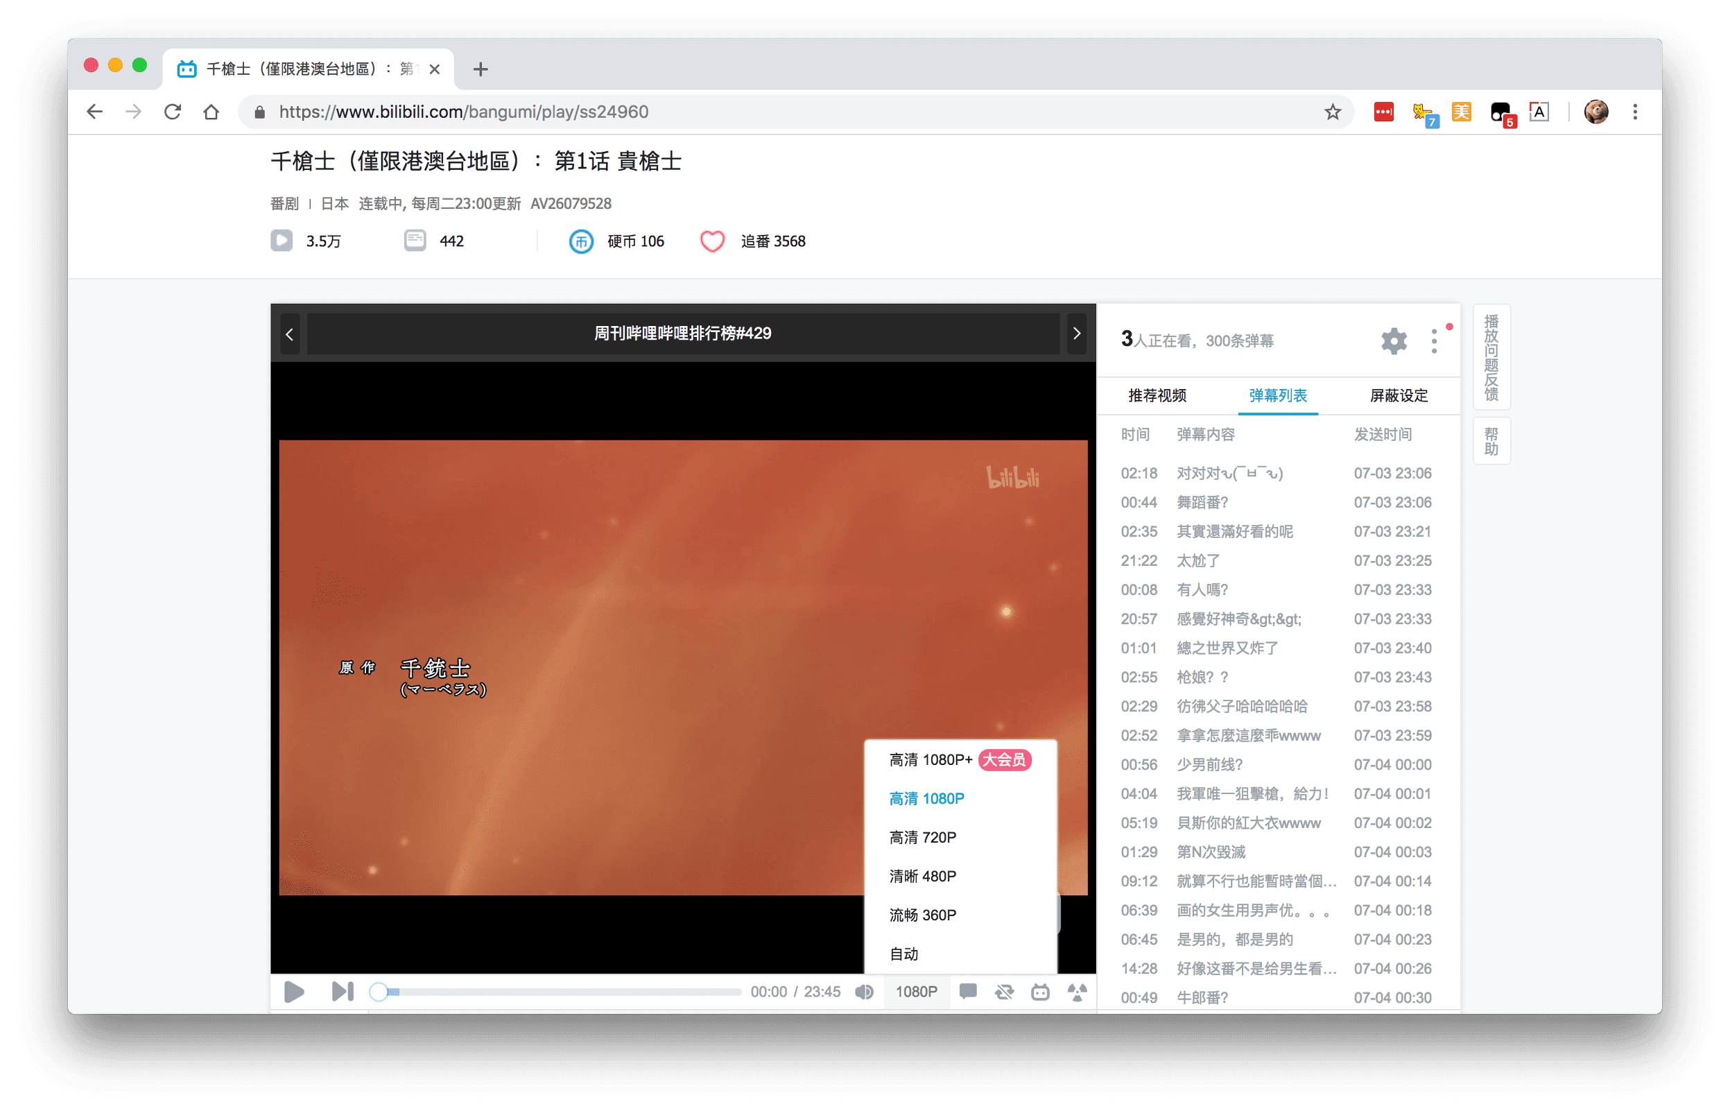The image size is (1730, 1111).
Task: Open danmaku settings gear icon
Action: pos(1393,341)
